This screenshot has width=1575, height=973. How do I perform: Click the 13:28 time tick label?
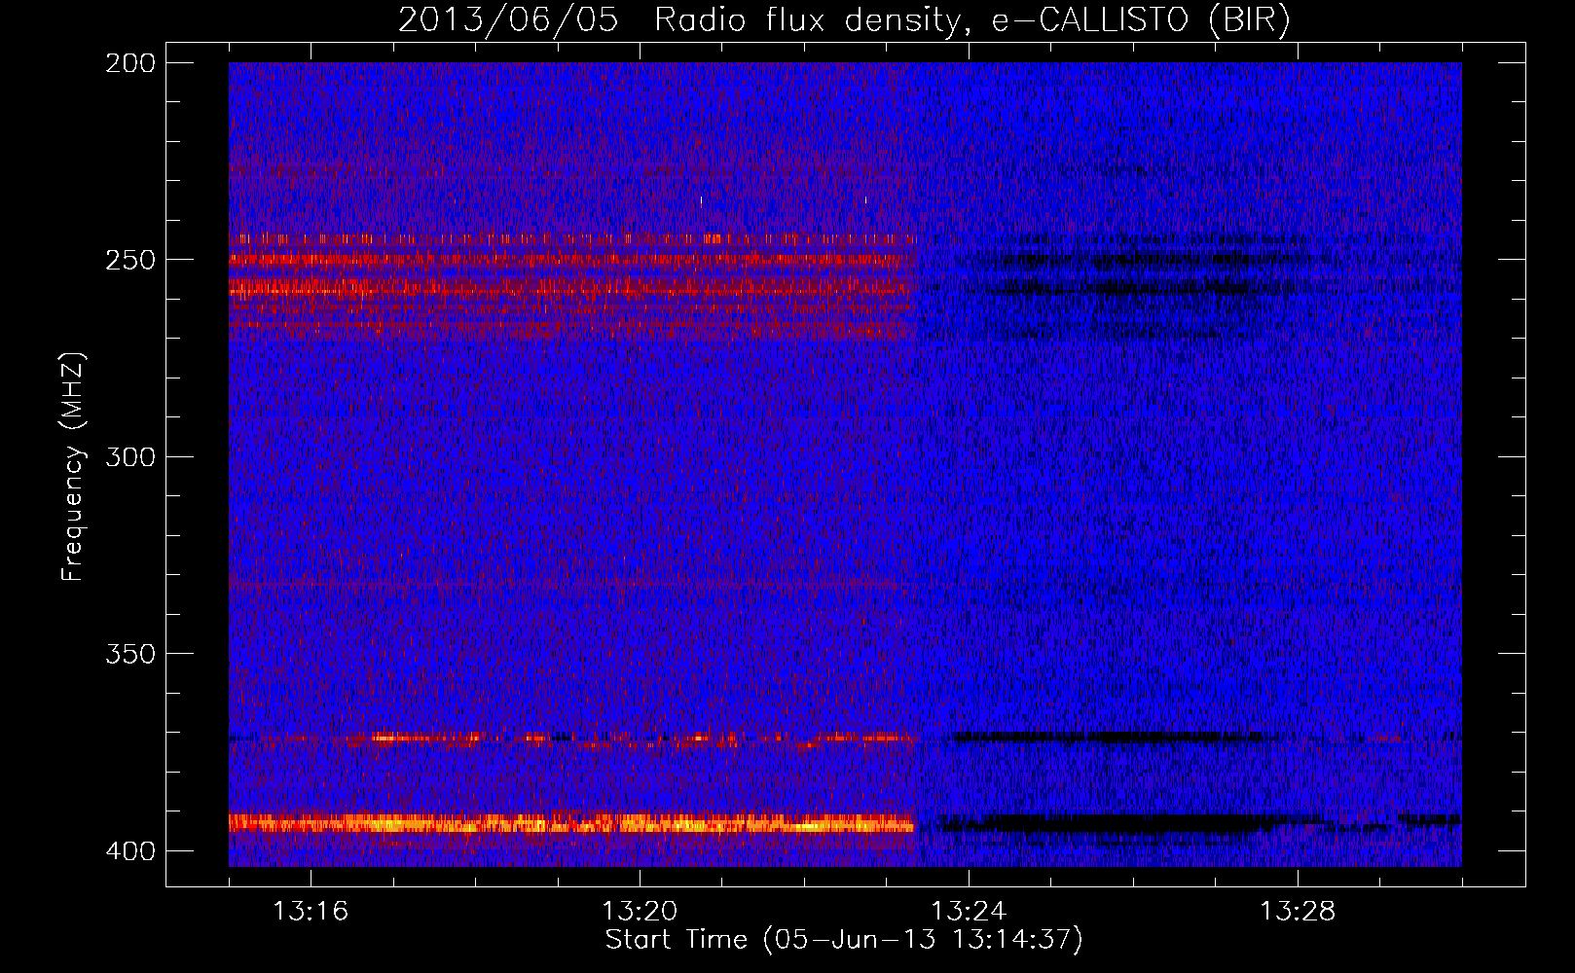tap(1298, 912)
